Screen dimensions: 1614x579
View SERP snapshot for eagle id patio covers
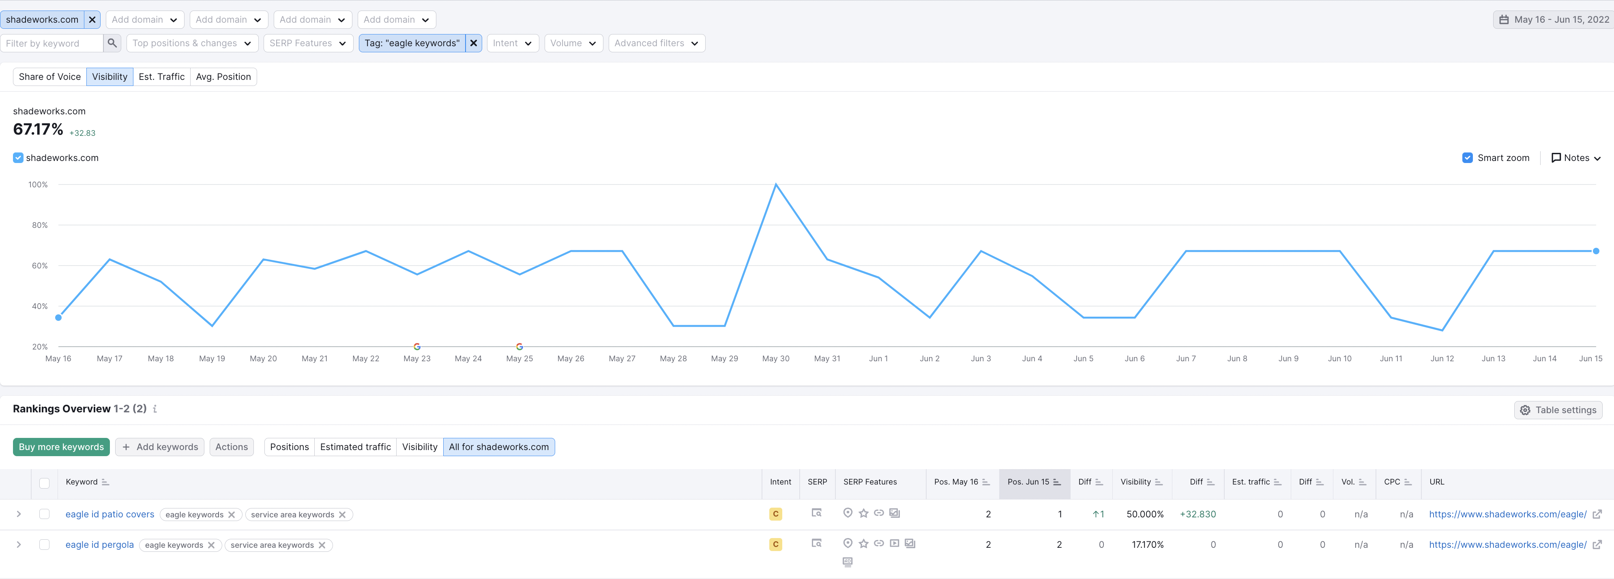point(816,513)
